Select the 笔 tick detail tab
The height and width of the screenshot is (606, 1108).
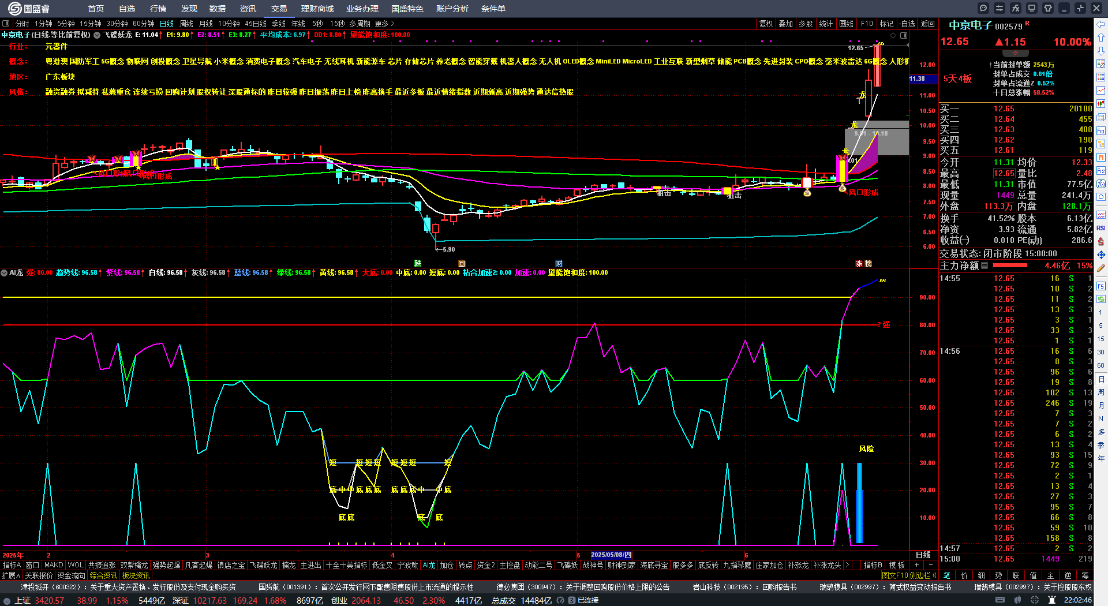tap(946, 575)
